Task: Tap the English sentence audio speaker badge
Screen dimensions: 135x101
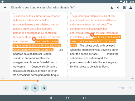Action: click(92, 35)
